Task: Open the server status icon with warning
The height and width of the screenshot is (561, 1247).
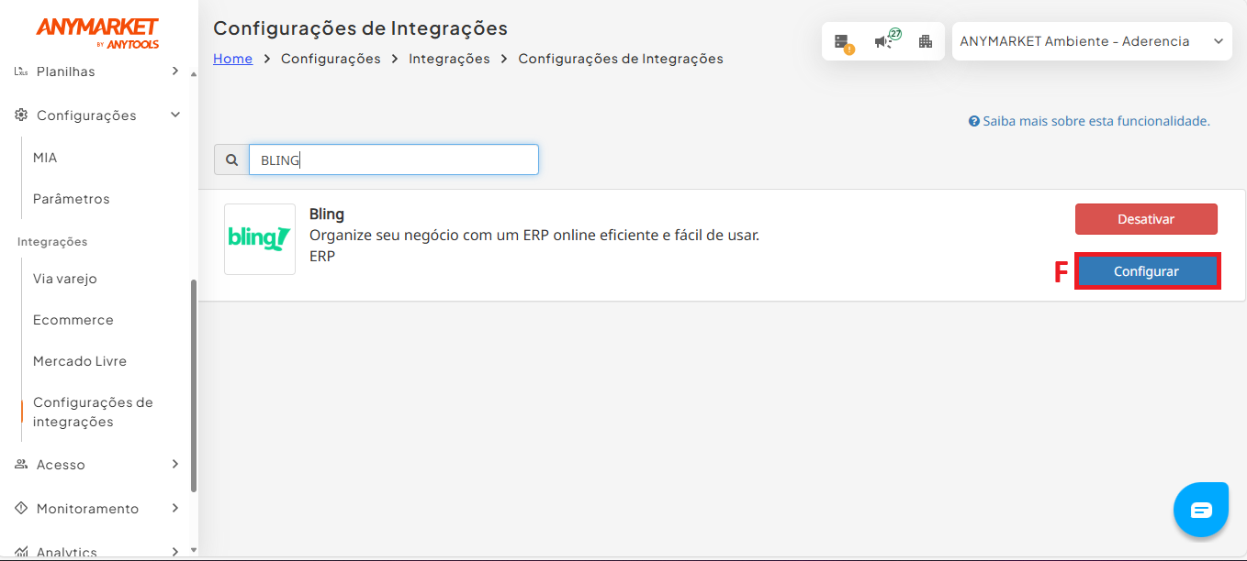Action: 843,42
